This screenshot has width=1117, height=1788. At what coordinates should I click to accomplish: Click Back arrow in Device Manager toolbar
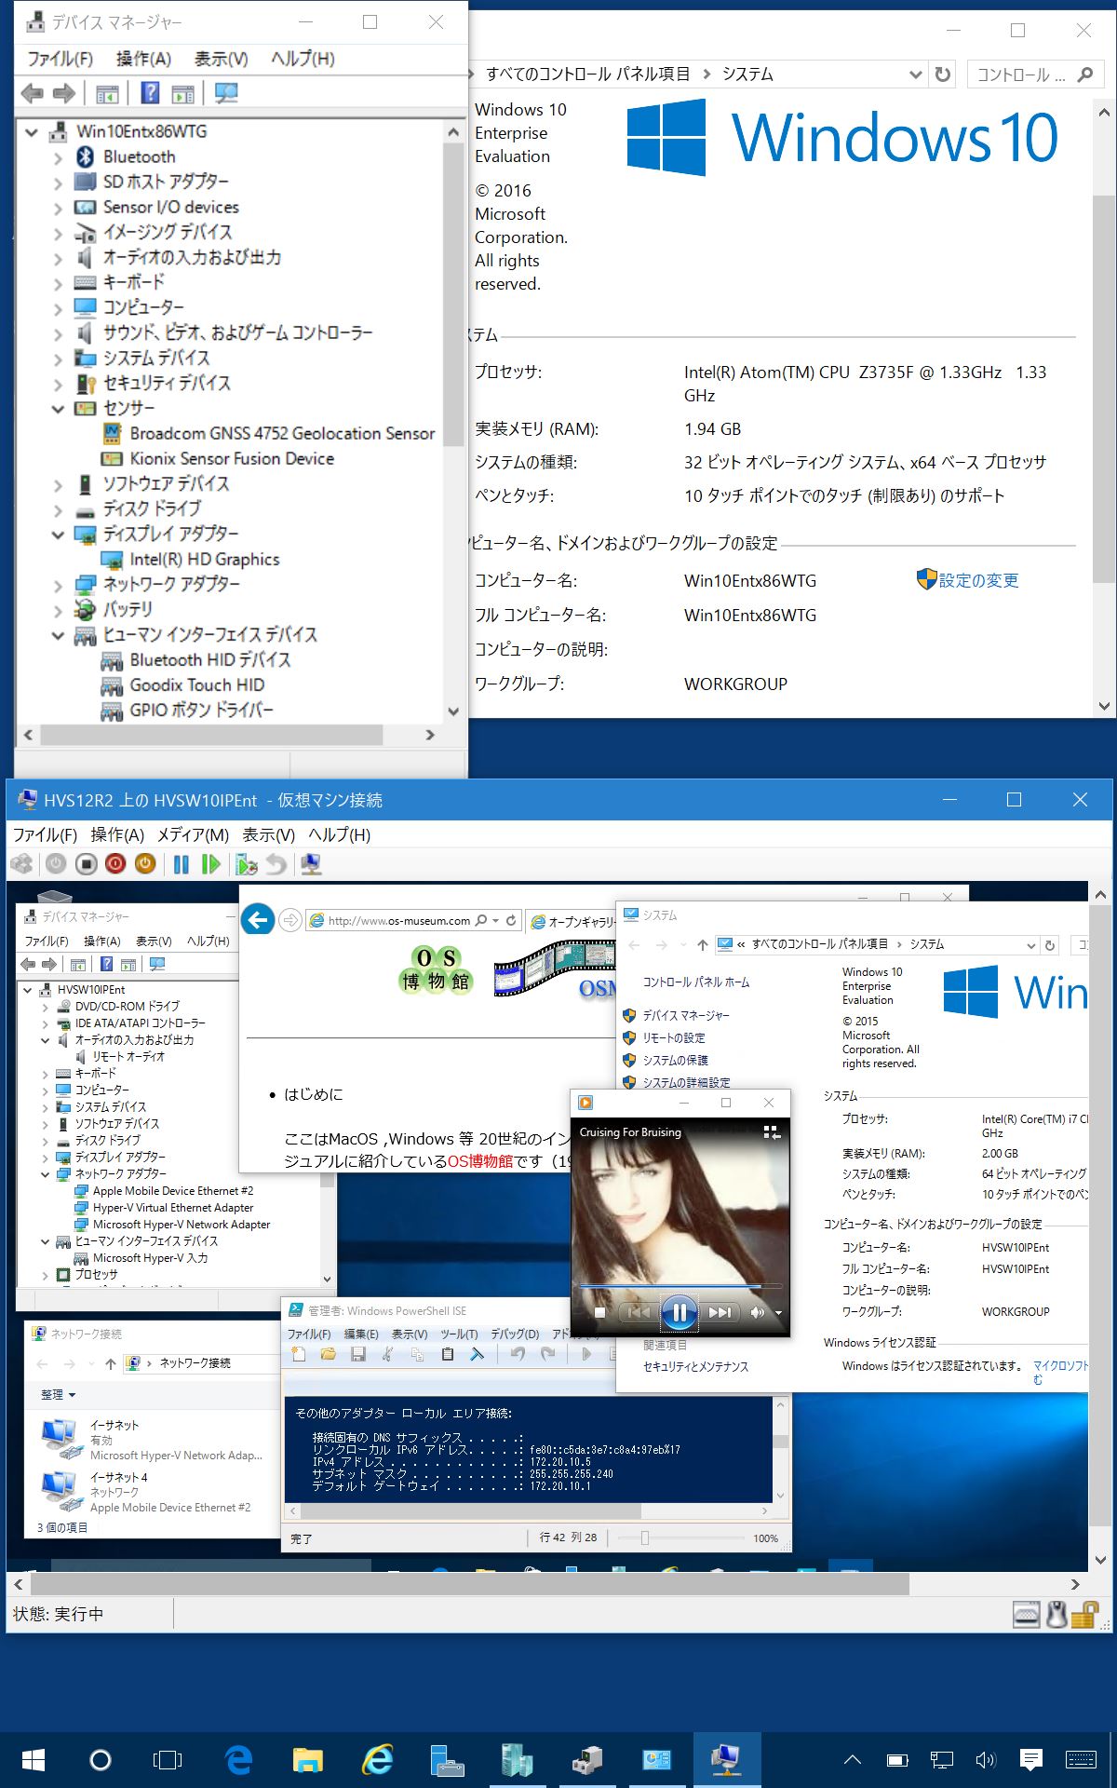pos(32,93)
